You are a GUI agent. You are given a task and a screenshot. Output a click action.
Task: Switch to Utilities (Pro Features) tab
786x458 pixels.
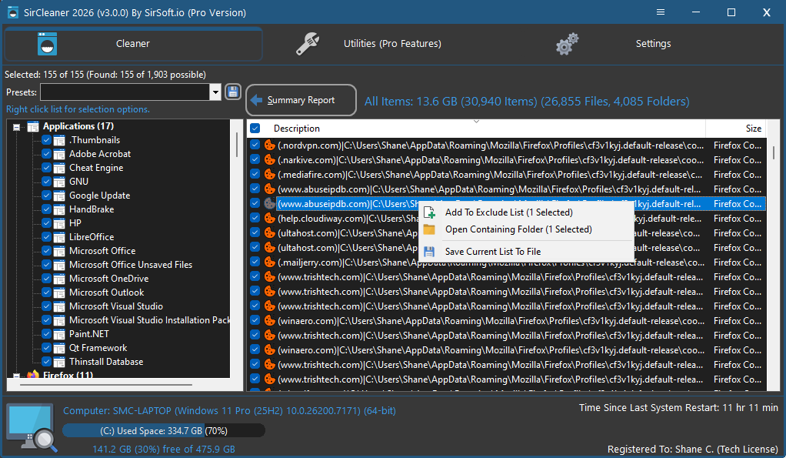pyautogui.click(x=392, y=44)
